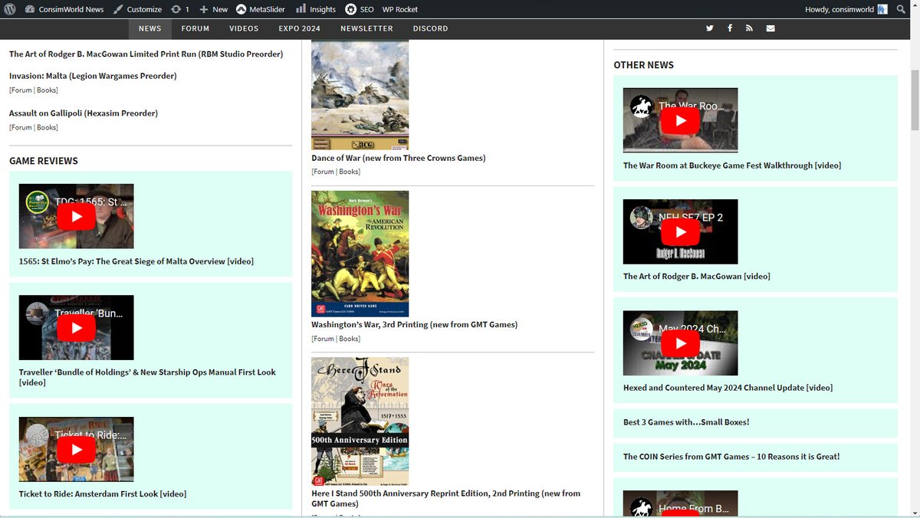
Task: Open the NEWSLETTER navigation tab
Action: click(x=366, y=28)
